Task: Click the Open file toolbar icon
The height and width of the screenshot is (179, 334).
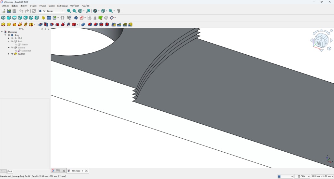Action: click(x=9, y=11)
